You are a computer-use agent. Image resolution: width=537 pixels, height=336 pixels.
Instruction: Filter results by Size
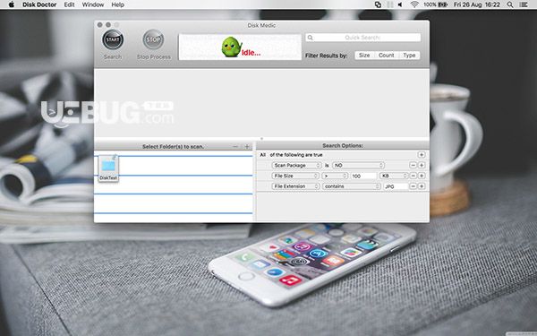(364, 56)
